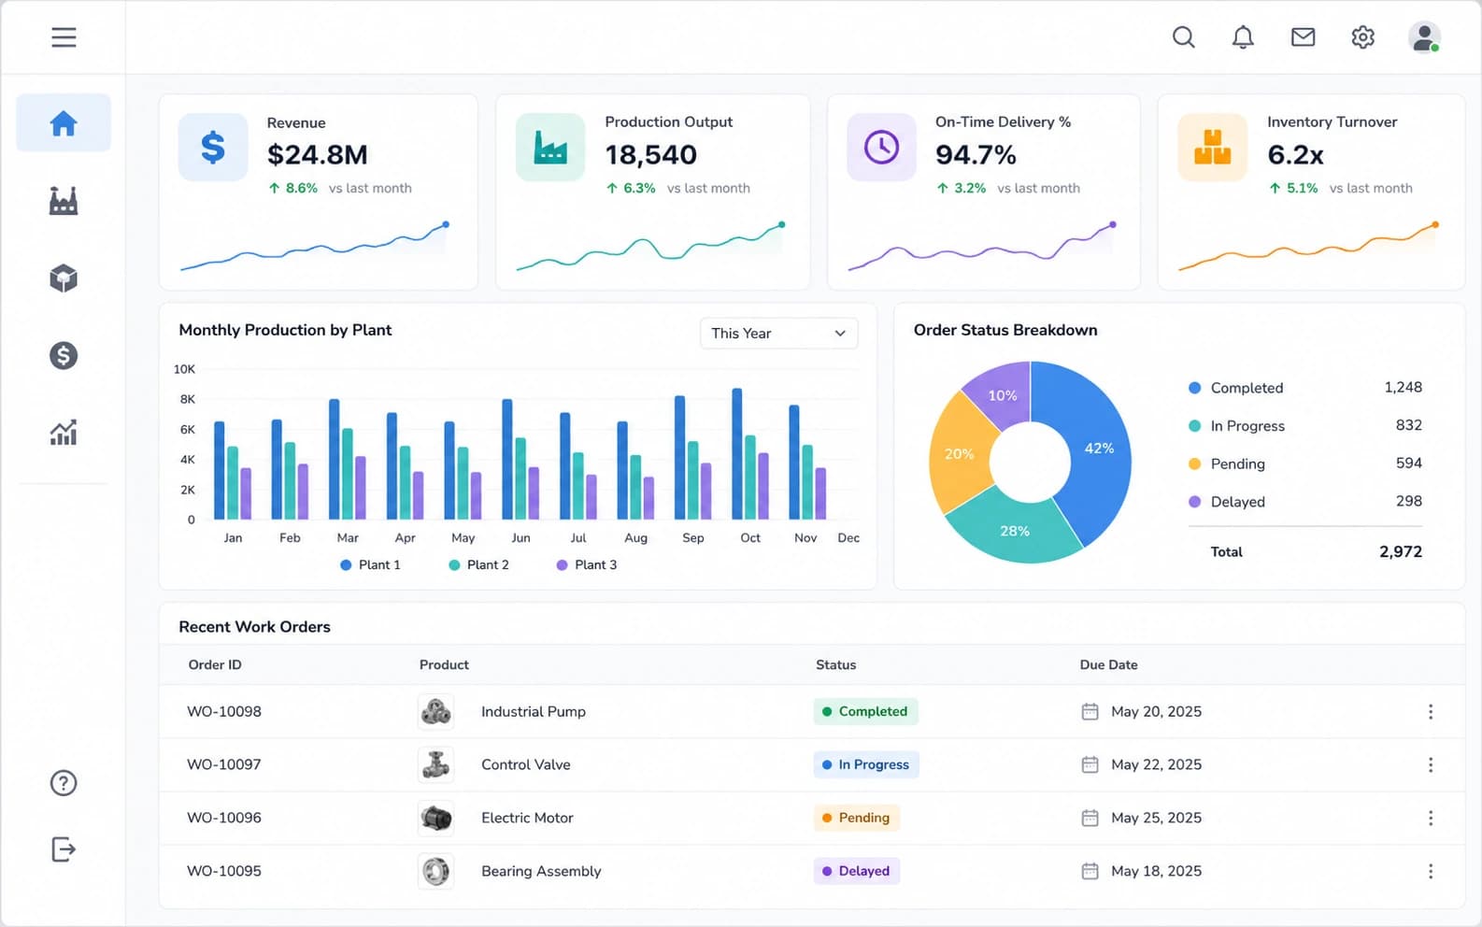1482x927 pixels.
Task: Click the Inventory Turnover boxes icon
Action: [1212, 147]
